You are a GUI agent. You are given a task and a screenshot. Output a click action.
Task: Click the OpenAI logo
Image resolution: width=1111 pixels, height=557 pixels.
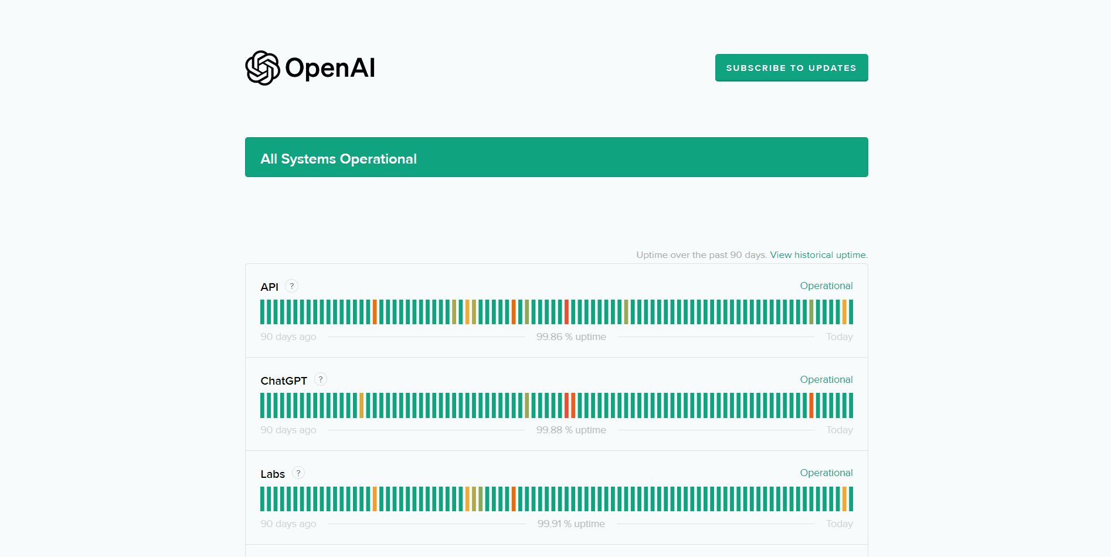click(x=310, y=68)
